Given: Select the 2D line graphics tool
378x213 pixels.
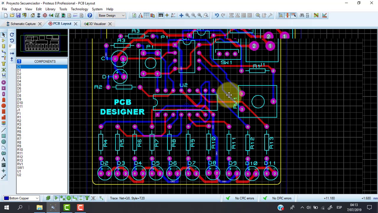Looking at the screenshot, I should coord(4,130).
